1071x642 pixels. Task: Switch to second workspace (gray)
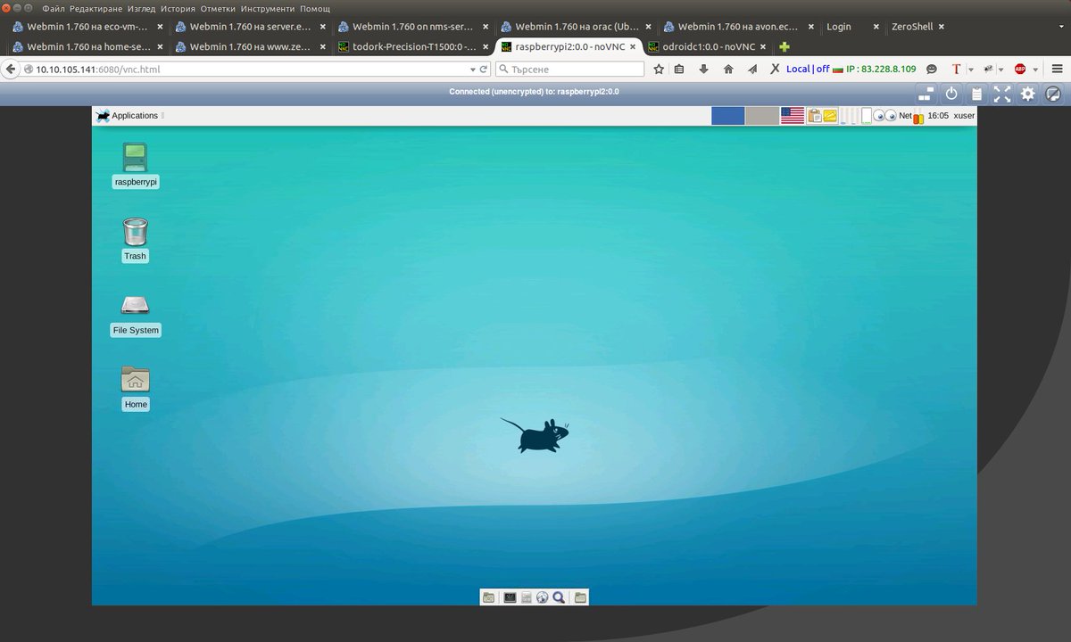[x=762, y=115]
